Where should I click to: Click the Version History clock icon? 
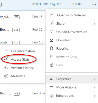(x=6, y=67)
